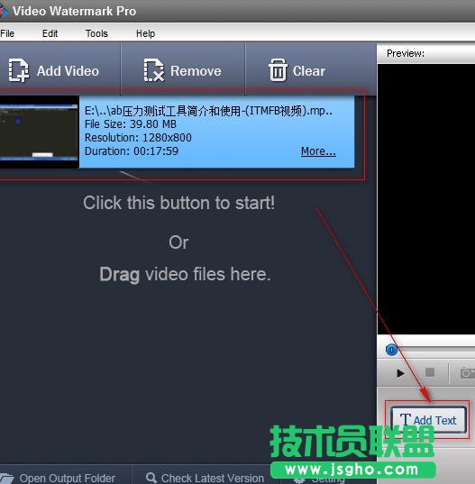Image resolution: width=475 pixels, height=484 pixels.
Task: Click the Add Text button
Action: (x=428, y=419)
